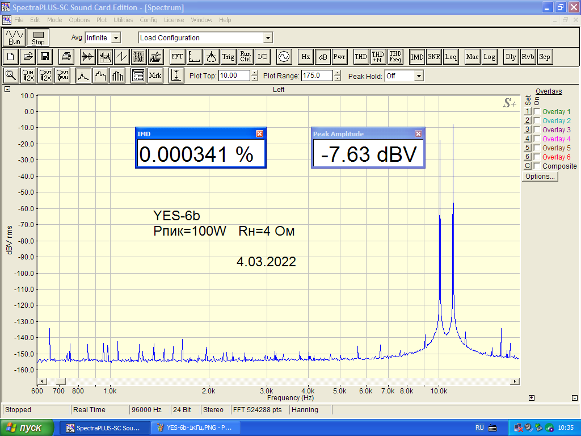Toggle the THD measurement display

360,57
